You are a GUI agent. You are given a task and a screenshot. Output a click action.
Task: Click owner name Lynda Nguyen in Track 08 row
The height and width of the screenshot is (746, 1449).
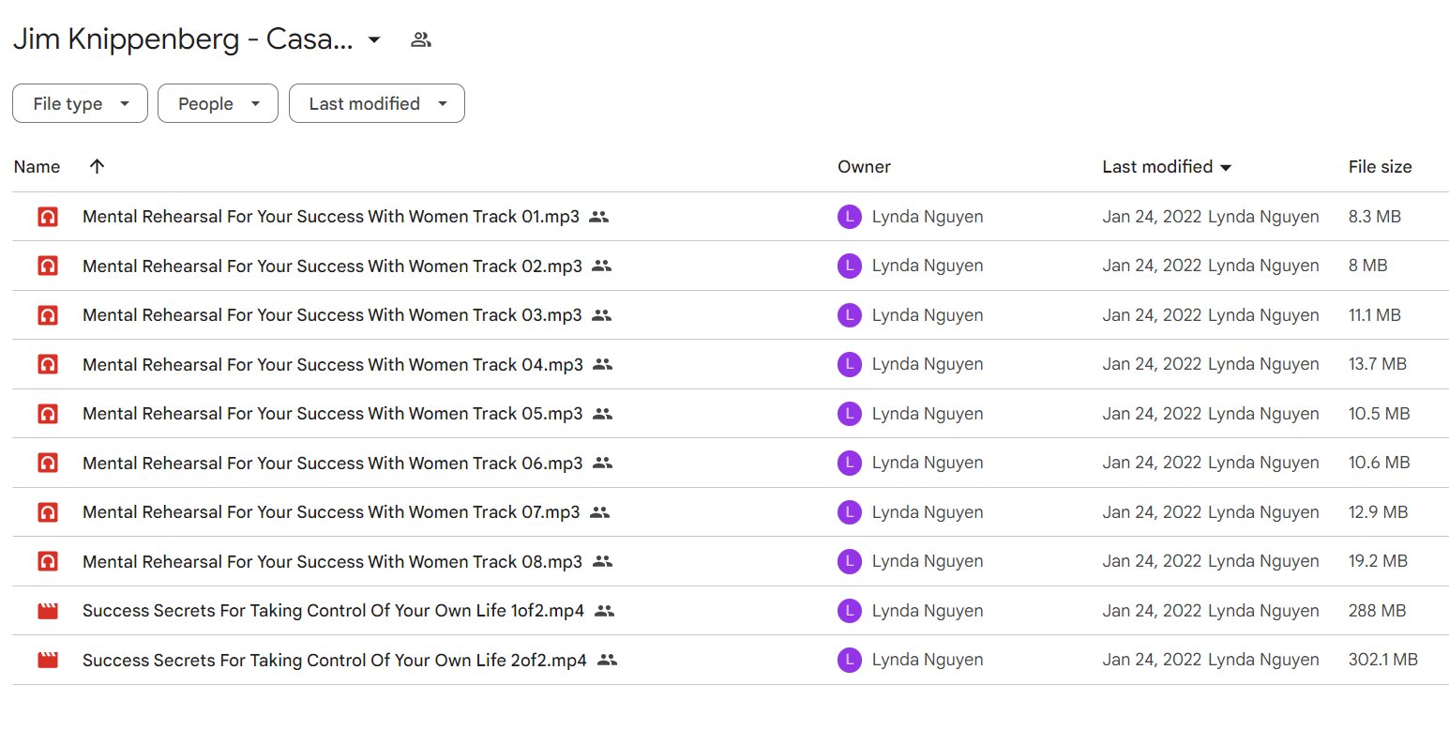928,561
